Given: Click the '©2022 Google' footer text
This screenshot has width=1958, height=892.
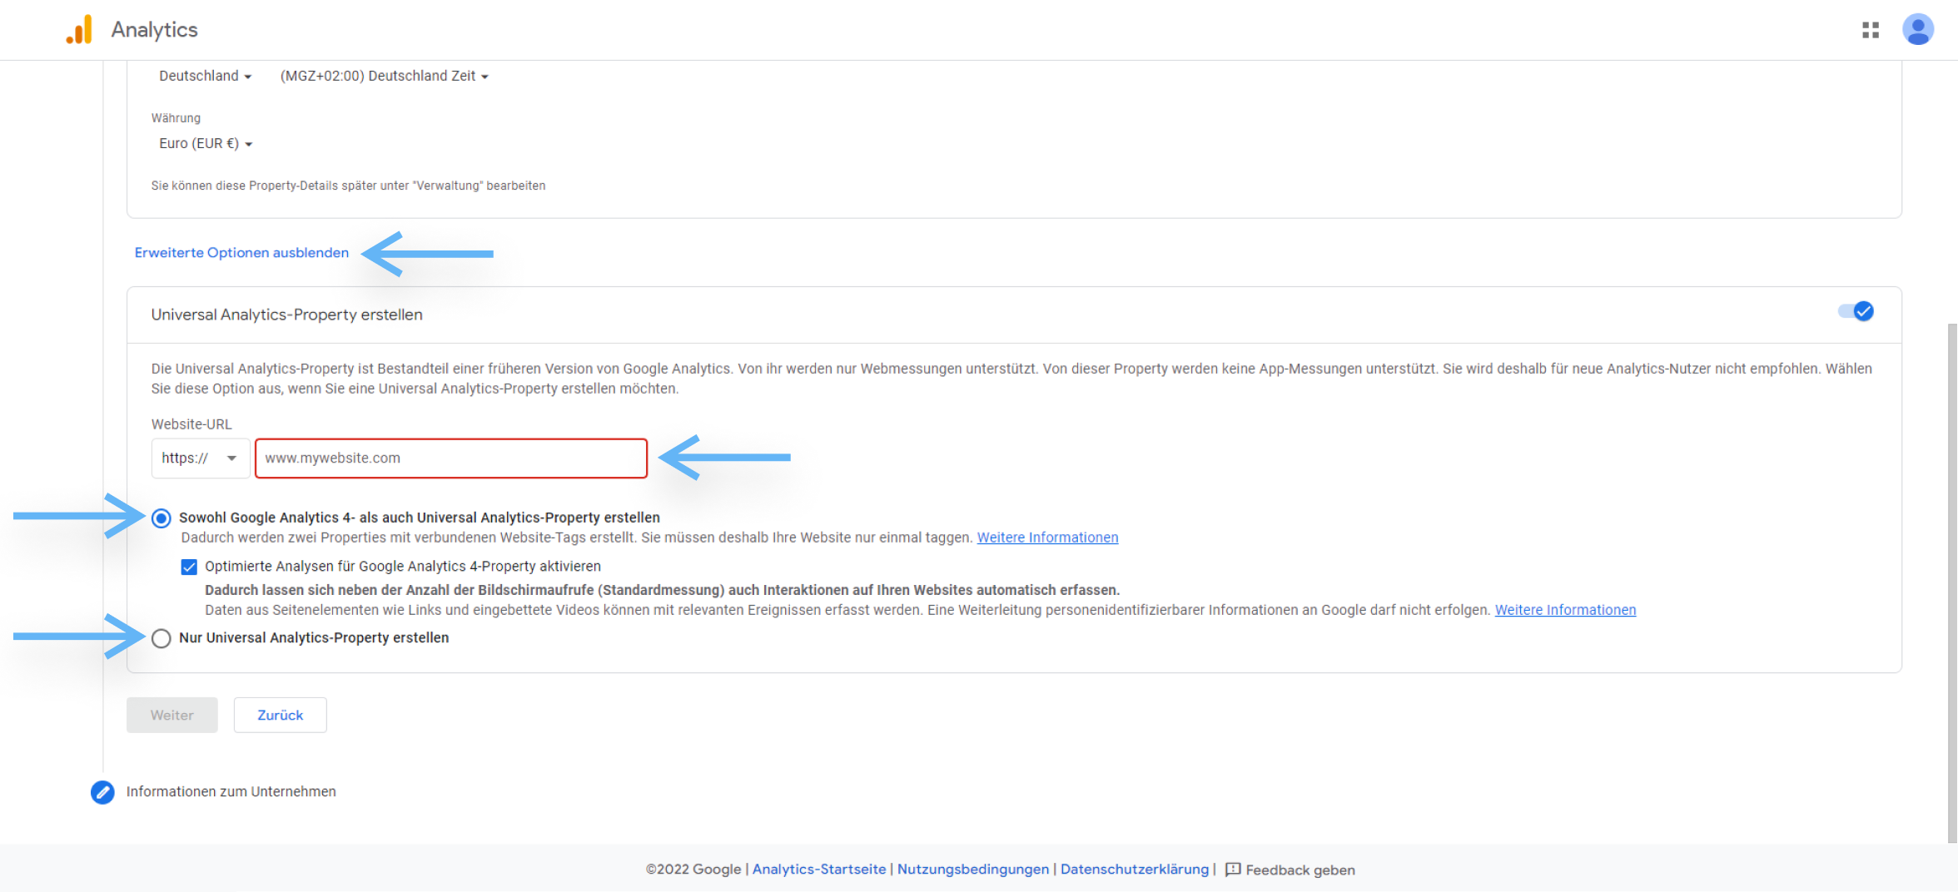Looking at the screenshot, I should [693, 870].
